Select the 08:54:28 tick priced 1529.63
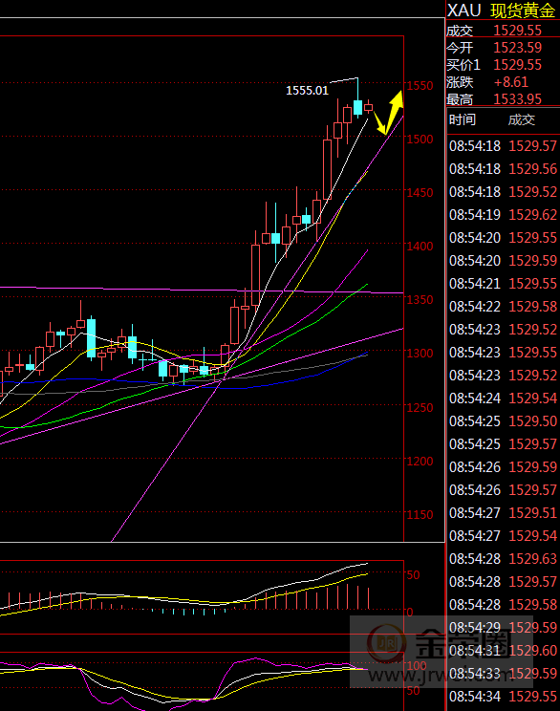This screenshot has height=711, width=560. [x=503, y=559]
